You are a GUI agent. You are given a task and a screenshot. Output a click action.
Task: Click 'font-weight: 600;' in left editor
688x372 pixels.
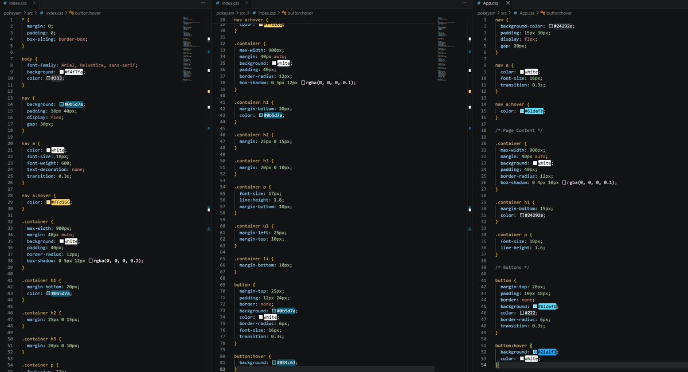[49, 163]
